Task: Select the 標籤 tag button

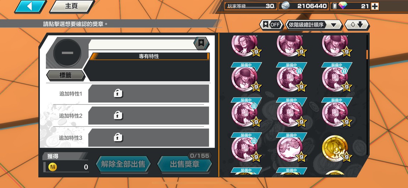Action: pos(66,75)
